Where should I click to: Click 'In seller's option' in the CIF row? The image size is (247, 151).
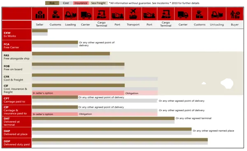(x=43, y=93)
